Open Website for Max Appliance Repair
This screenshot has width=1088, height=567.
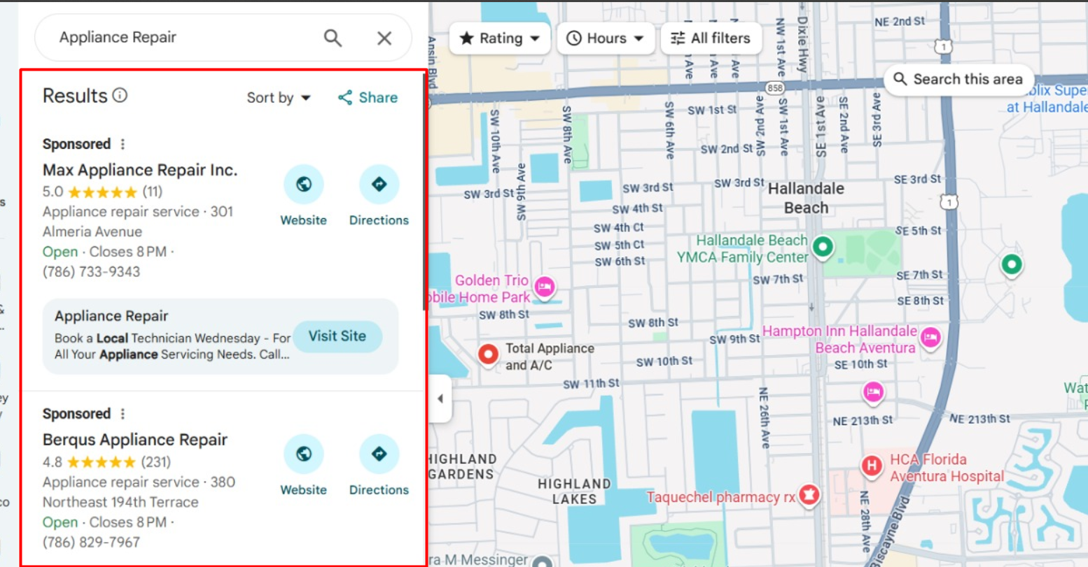[303, 196]
